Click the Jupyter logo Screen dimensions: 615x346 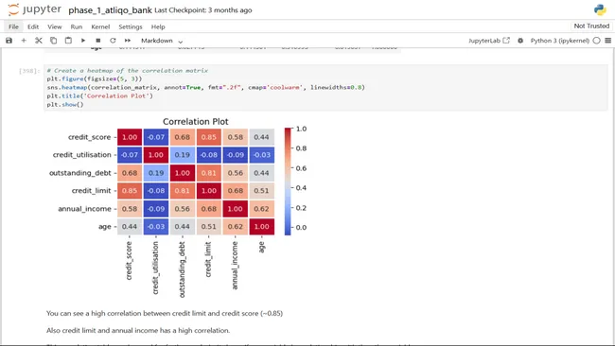pyautogui.click(x=34, y=9)
